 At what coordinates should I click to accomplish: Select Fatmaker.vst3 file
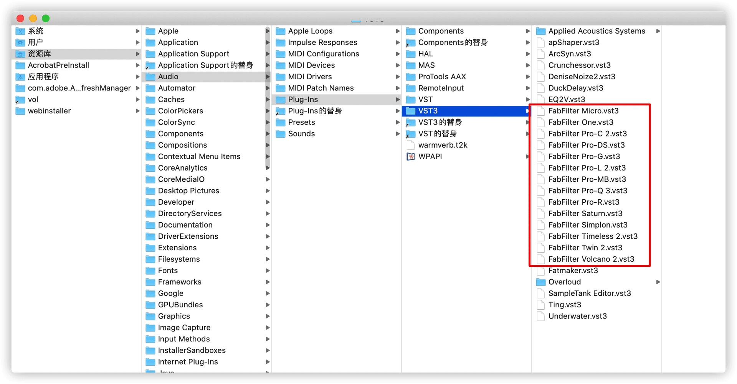point(573,271)
